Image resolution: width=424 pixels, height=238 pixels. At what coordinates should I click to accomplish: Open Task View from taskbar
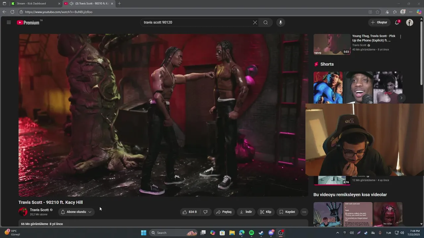pos(203,233)
